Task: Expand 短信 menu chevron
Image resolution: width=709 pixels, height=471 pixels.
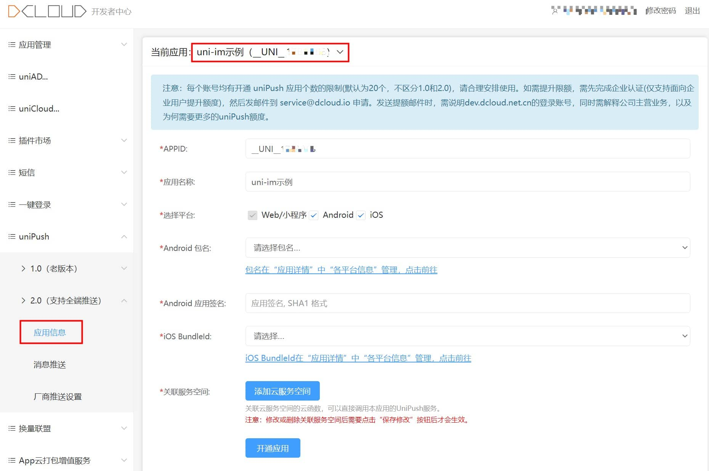Action: (x=124, y=172)
